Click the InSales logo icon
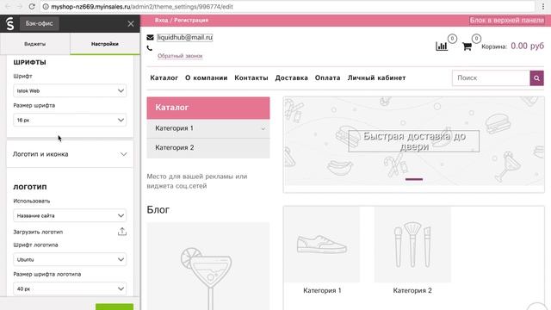 10,23
